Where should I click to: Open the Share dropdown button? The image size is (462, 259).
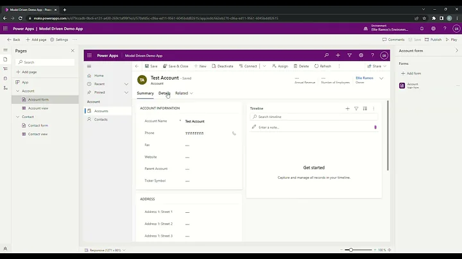[x=377, y=66]
